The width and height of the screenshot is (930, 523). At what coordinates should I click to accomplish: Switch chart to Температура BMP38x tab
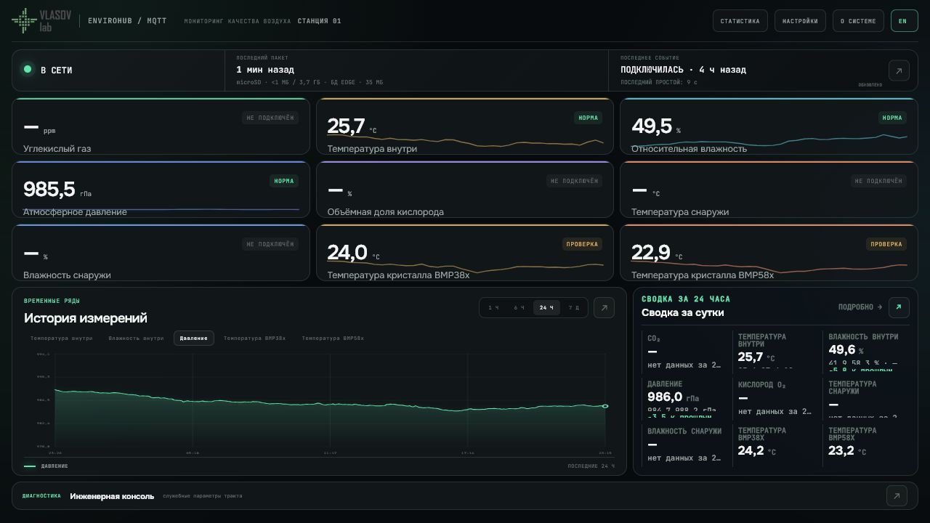(x=254, y=338)
